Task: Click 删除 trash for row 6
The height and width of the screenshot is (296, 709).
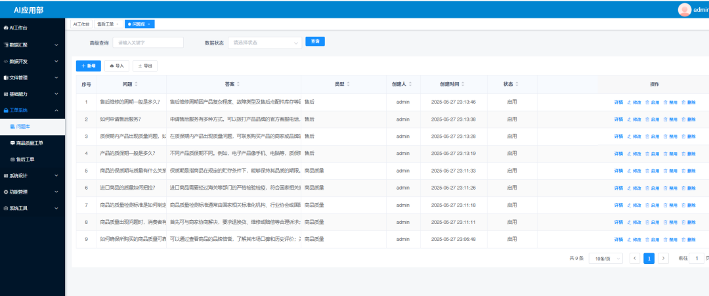Action: tap(689, 188)
